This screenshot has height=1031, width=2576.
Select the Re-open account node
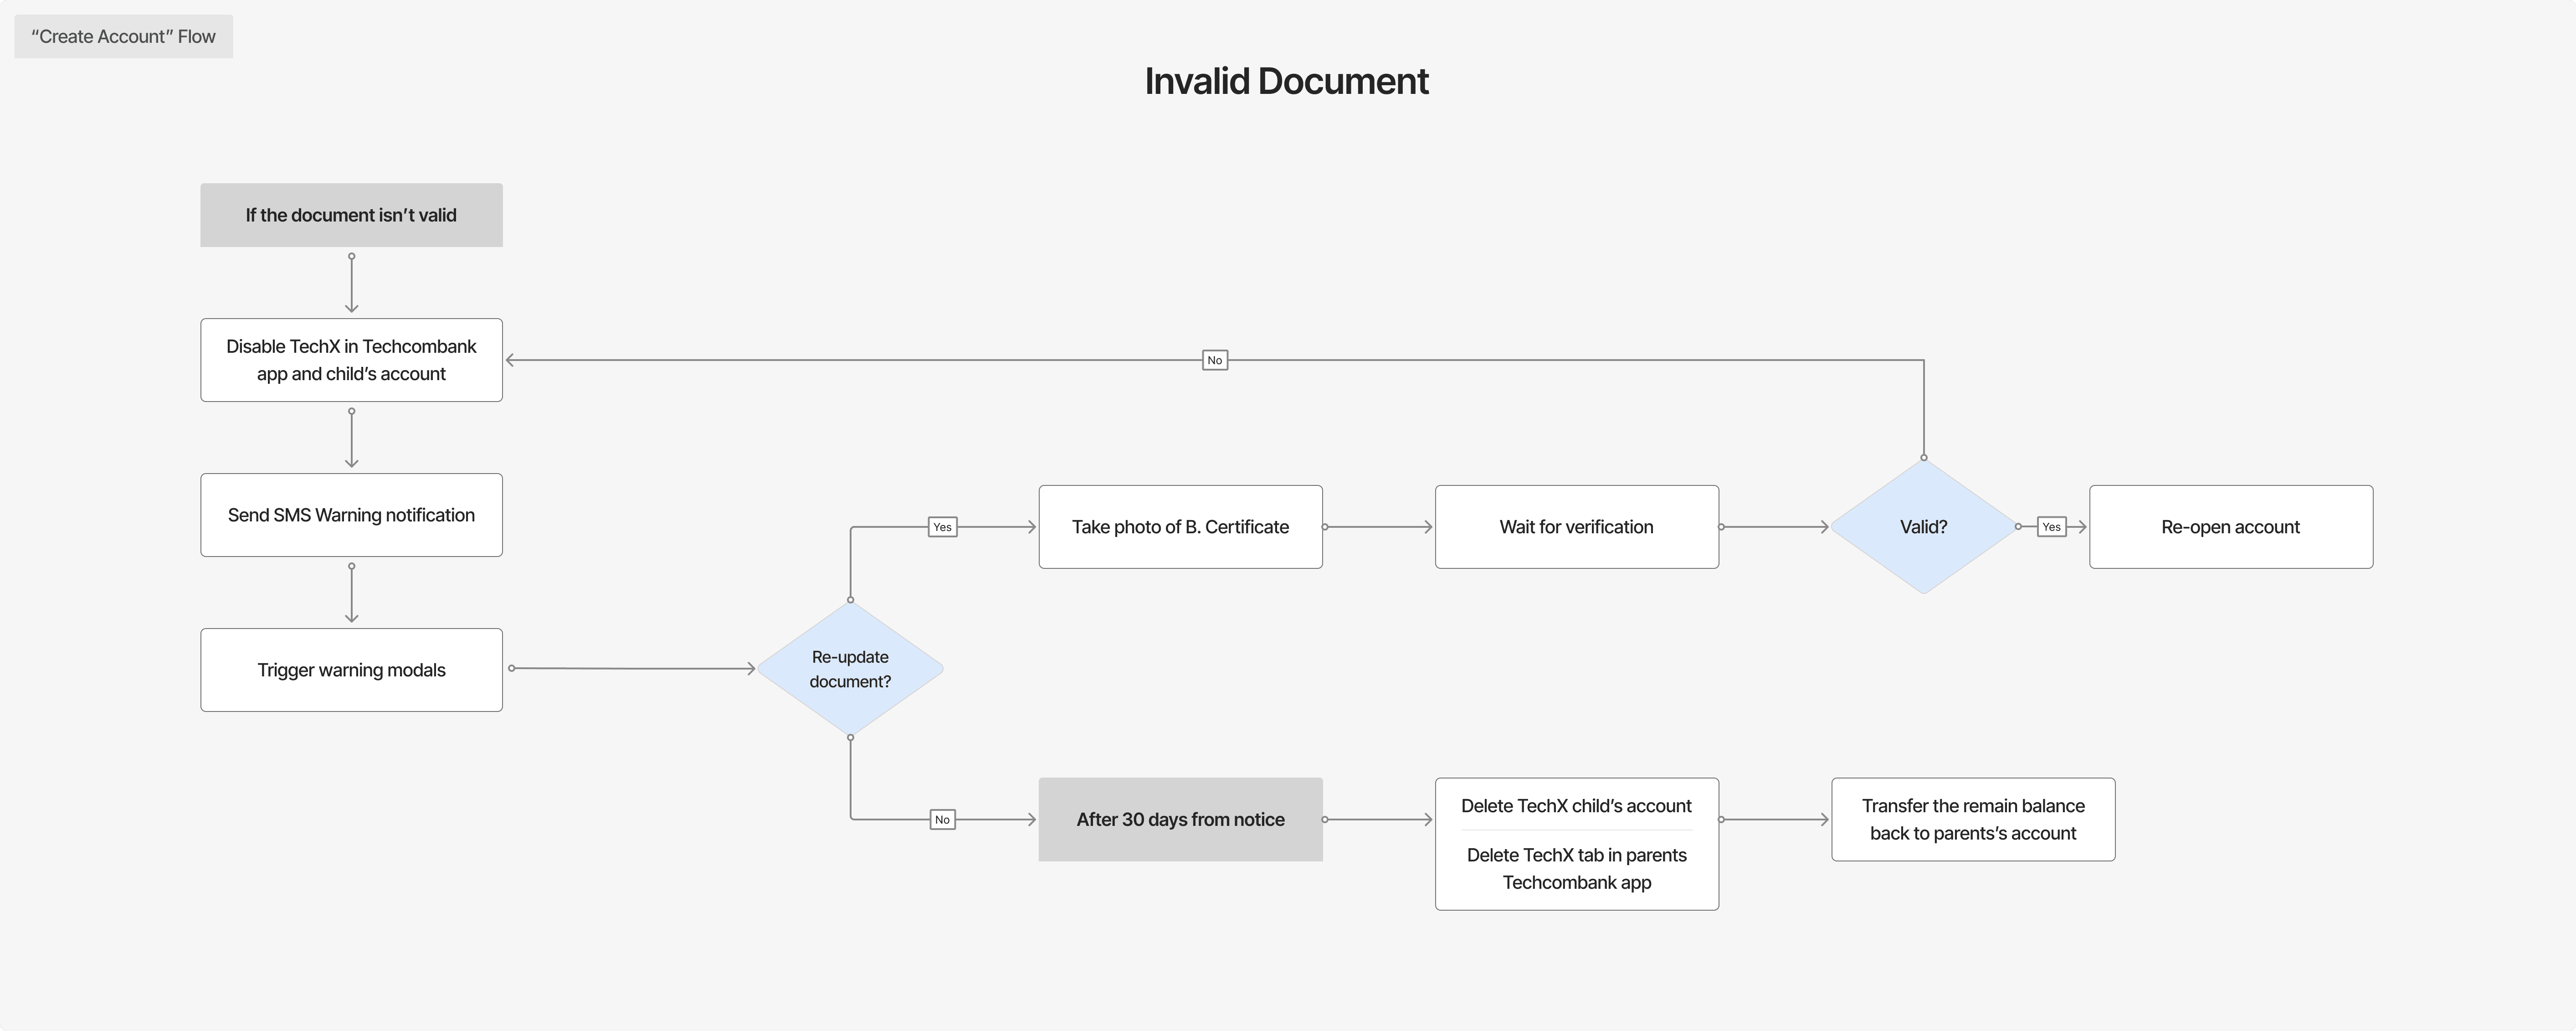click(x=2230, y=527)
